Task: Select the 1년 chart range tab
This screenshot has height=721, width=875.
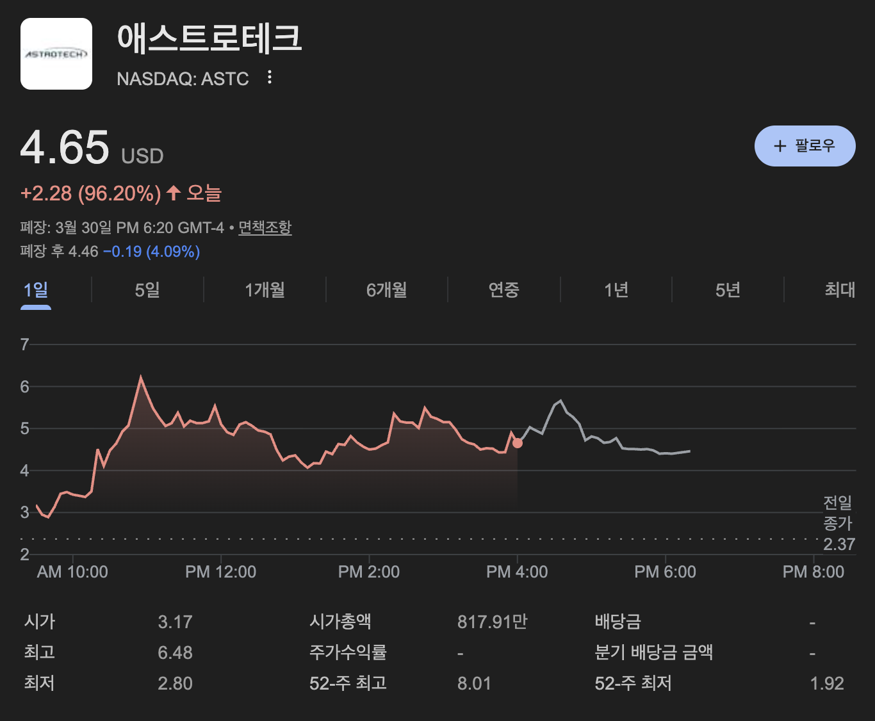Action: (x=616, y=290)
